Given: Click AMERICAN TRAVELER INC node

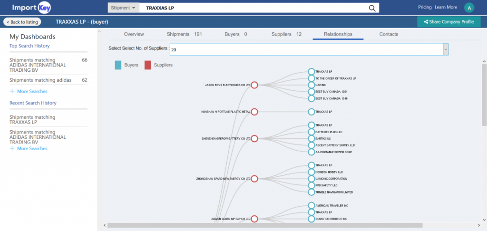Looking at the screenshot, I should point(311,205).
